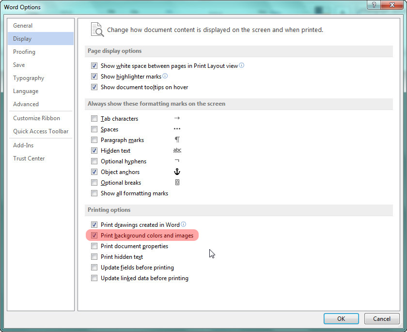Open Typography settings

[x=41, y=78]
